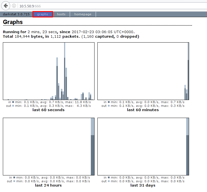This screenshot has height=192, width=207.
Task: Click the last 31 days graph
Action: click(x=143, y=147)
